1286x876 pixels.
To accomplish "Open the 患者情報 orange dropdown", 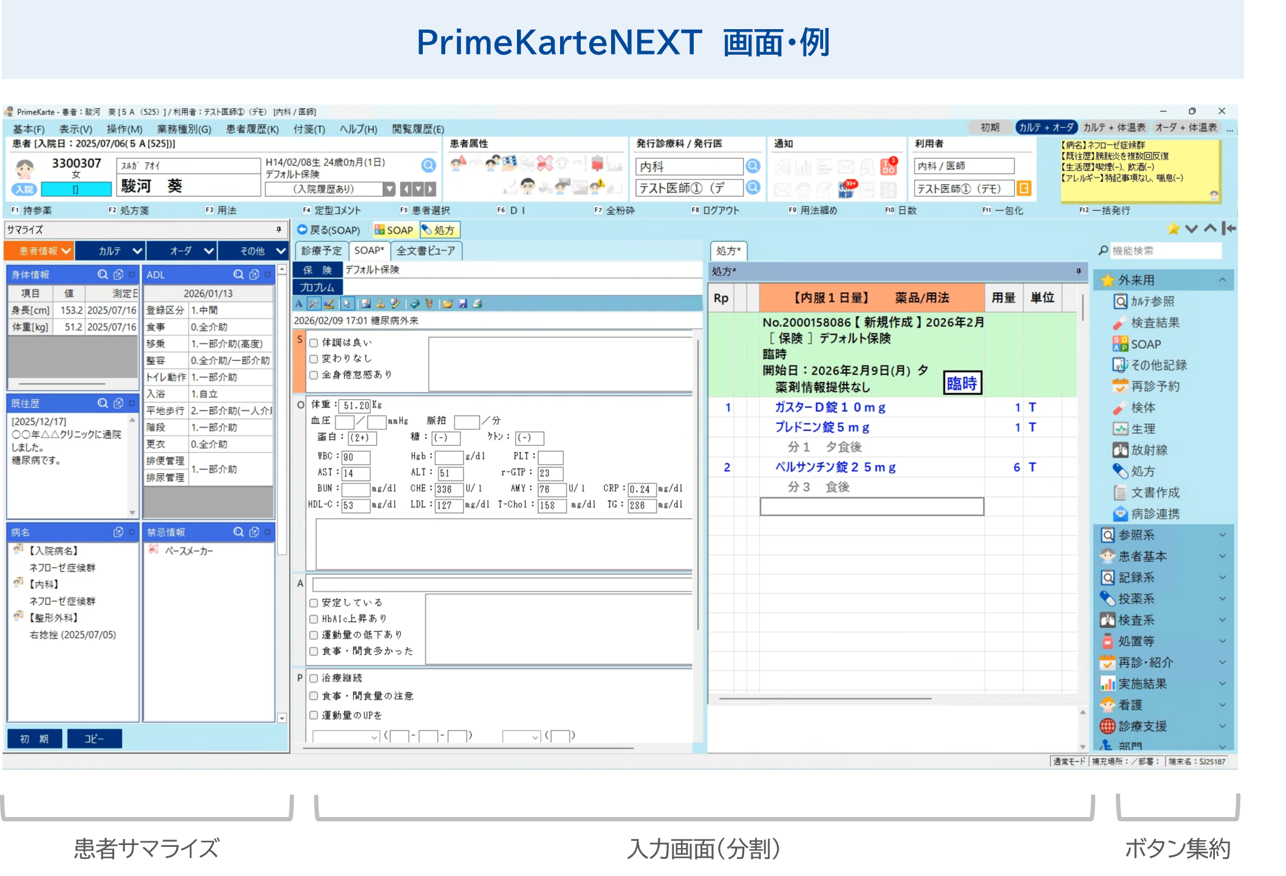I will 39,251.
